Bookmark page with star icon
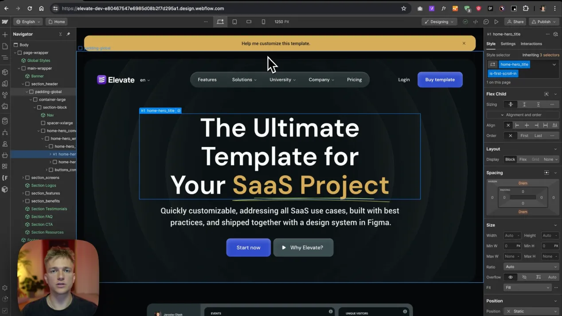The image size is (562, 316). click(404, 8)
